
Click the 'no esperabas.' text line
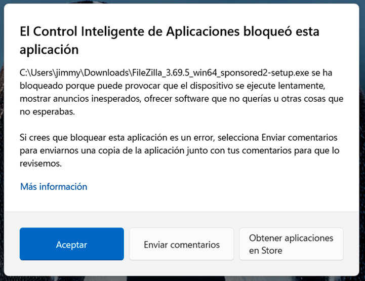click(47, 111)
